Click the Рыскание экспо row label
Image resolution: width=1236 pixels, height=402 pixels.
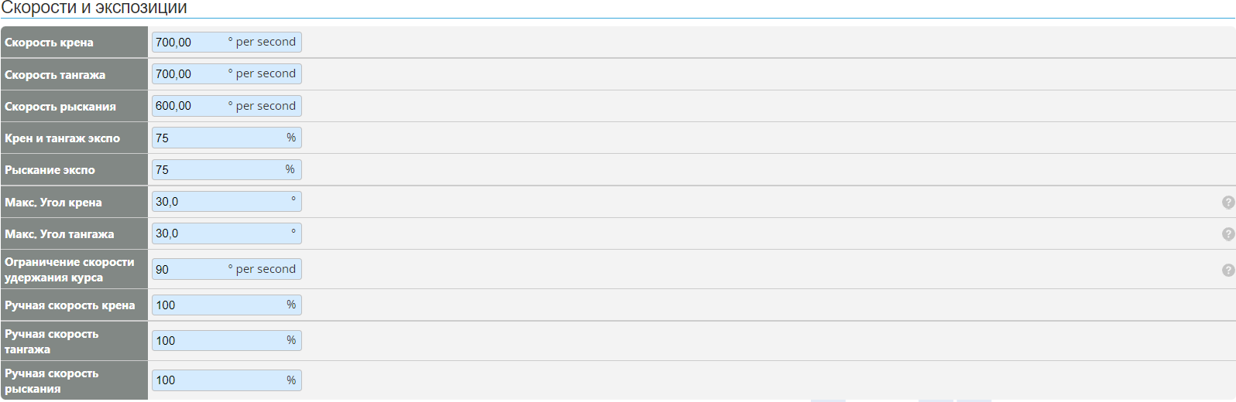coord(50,170)
